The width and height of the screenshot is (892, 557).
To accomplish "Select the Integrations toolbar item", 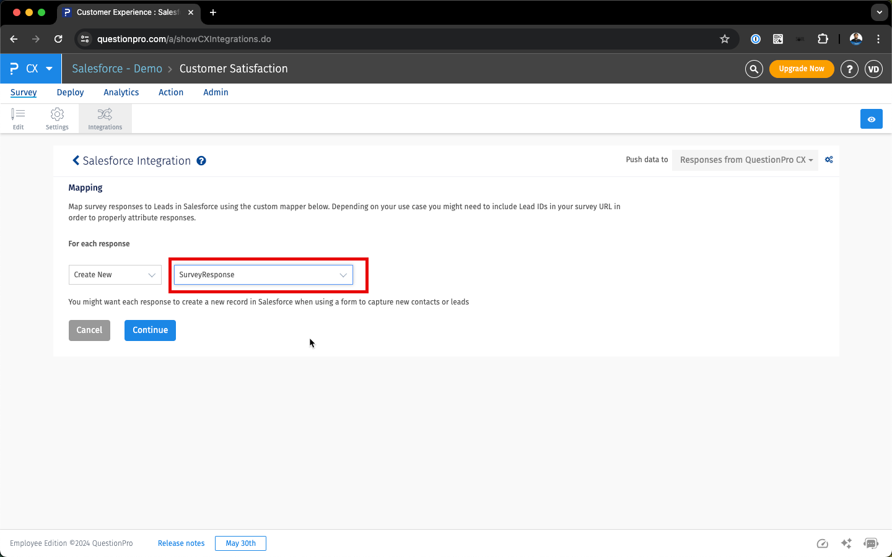I will click(x=105, y=118).
